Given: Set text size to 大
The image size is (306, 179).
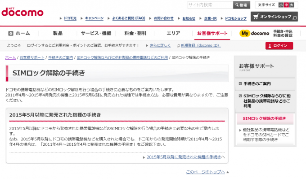Looking at the screenshot, I should (292, 5).
